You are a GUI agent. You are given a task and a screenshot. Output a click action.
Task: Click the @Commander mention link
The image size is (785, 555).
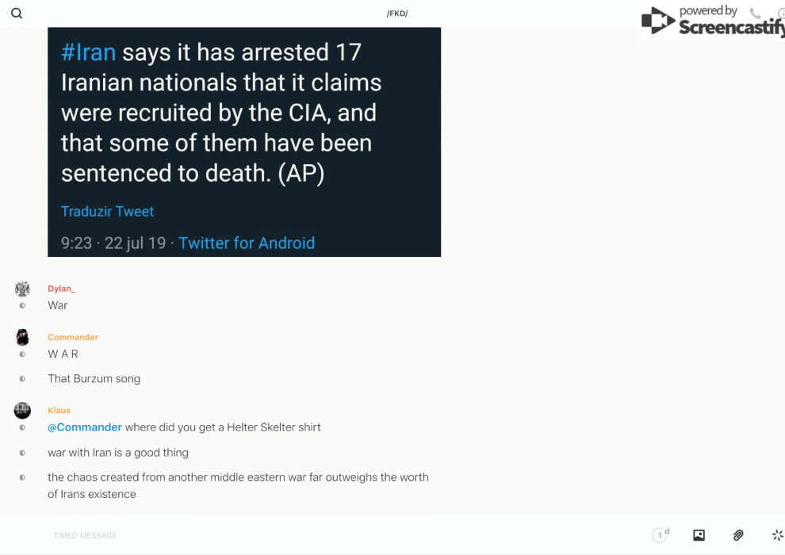coord(85,427)
